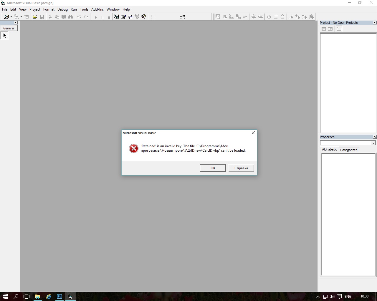Screen dimensions: 377x301
Task: Expand the Add Form dropdown arrow
Action: tap(21, 17)
